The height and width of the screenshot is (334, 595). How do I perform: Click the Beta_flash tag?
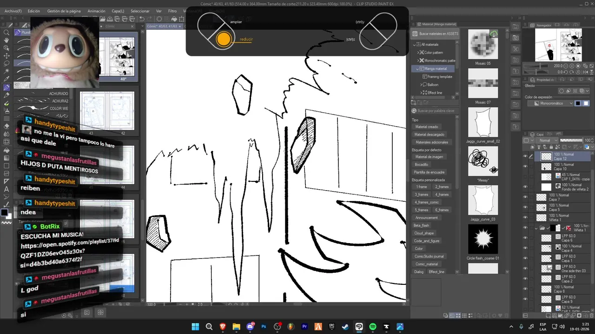421,225
